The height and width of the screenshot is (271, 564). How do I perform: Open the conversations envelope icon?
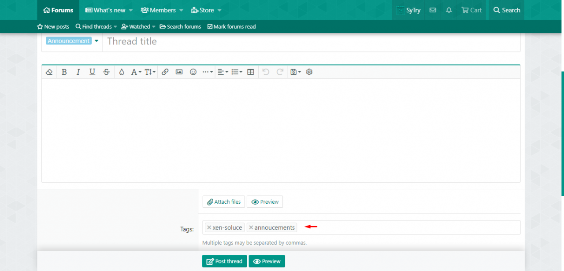pyautogui.click(x=433, y=10)
